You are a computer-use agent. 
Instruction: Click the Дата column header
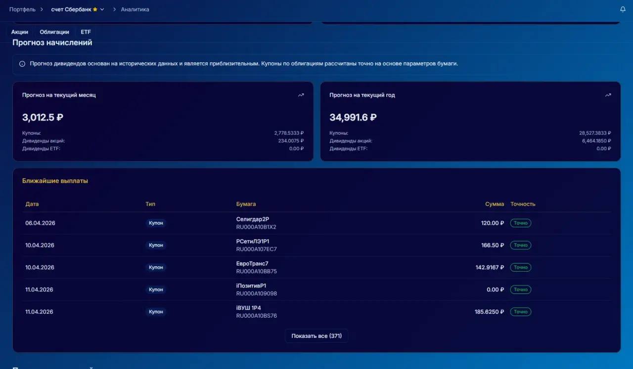click(x=32, y=204)
